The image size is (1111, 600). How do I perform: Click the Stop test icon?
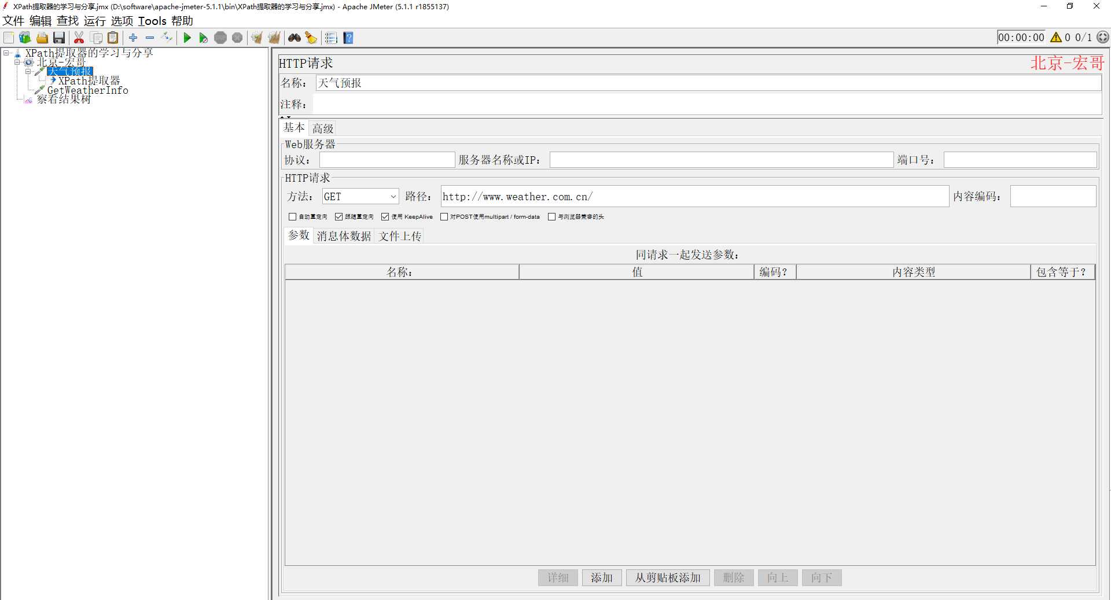click(220, 38)
